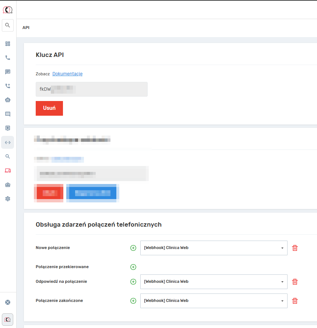
Task: Open the settings gear icon
Action: pyautogui.click(x=8, y=199)
